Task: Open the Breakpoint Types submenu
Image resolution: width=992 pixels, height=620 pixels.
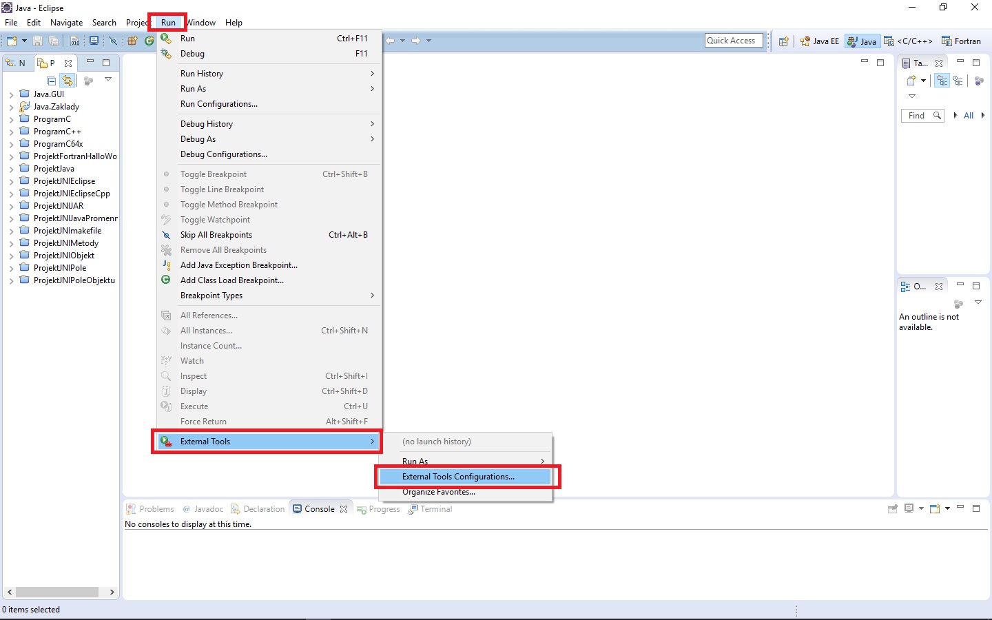Action: [x=211, y=295]
